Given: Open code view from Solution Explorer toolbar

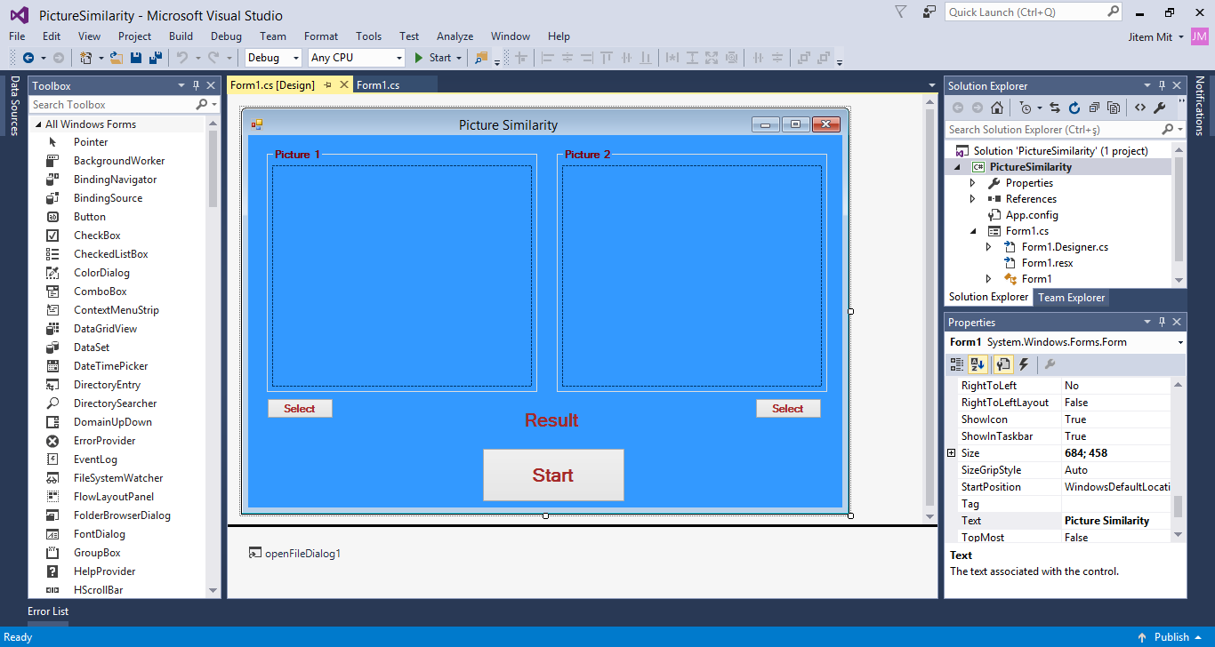Looking at the screenshot, I should tap(1139, 107).
